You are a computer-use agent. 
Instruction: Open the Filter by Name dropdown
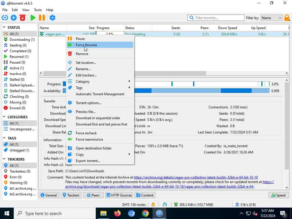click(x=271, y=18)
